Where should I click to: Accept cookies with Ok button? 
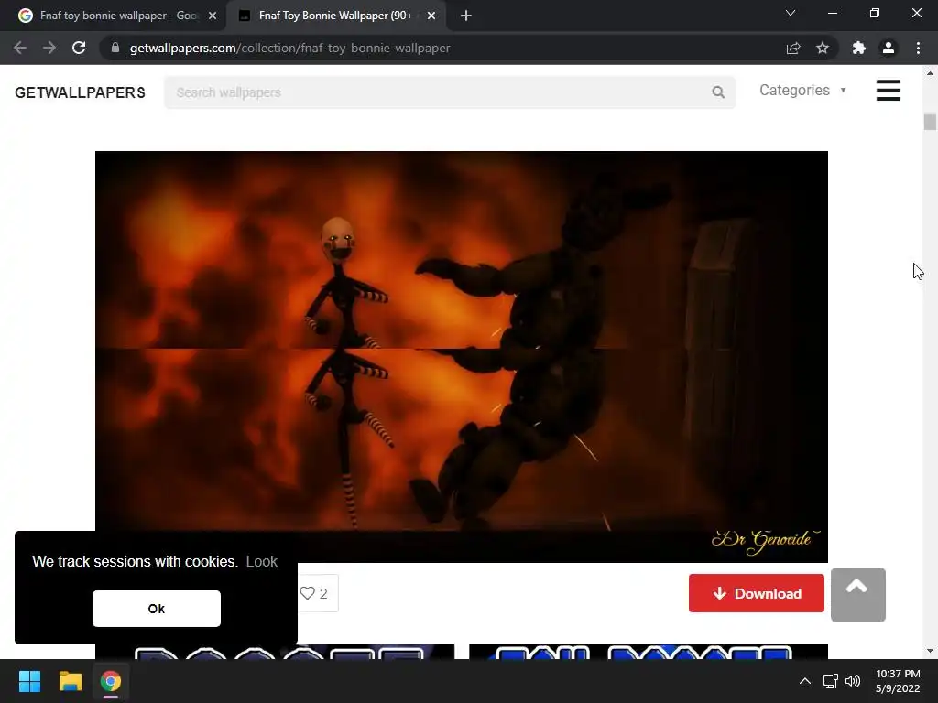point(156,609)
